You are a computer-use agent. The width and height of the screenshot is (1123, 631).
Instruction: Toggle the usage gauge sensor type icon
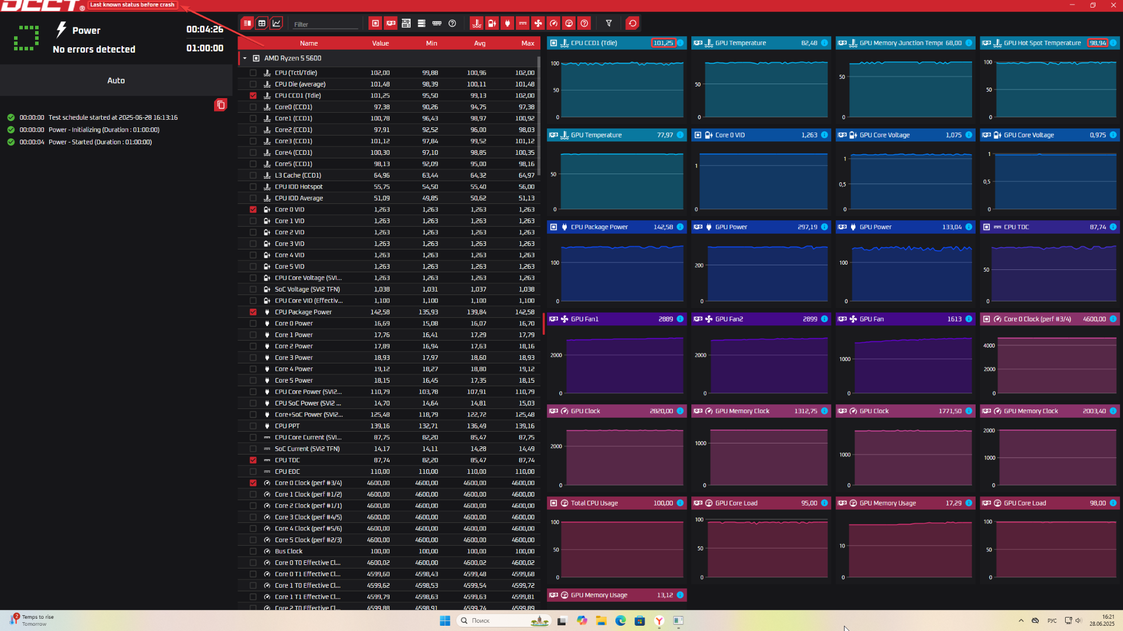pyautogui.click(x=569, y=23)
